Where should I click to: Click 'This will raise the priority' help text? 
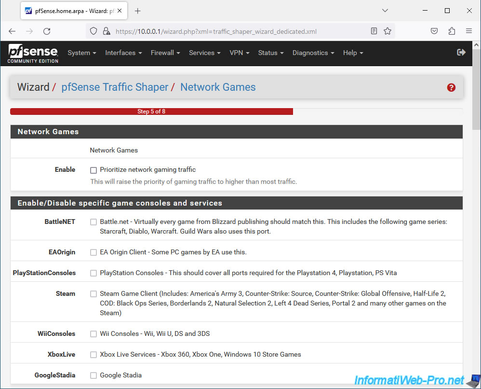click(194, 182)
